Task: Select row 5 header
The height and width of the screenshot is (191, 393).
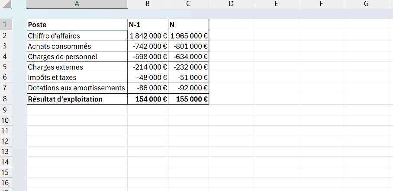Action: (x=6, y=67)
